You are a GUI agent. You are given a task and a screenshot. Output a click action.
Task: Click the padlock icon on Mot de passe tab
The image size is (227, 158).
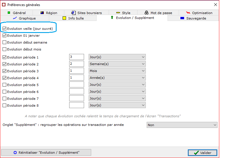146,13
